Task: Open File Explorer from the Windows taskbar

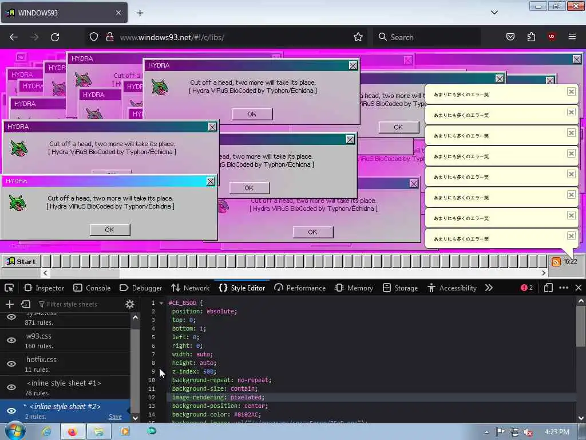Action: point(98,432)
